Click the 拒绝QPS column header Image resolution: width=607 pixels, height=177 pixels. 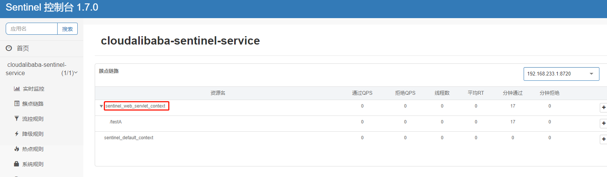click(x=405, y=93)
